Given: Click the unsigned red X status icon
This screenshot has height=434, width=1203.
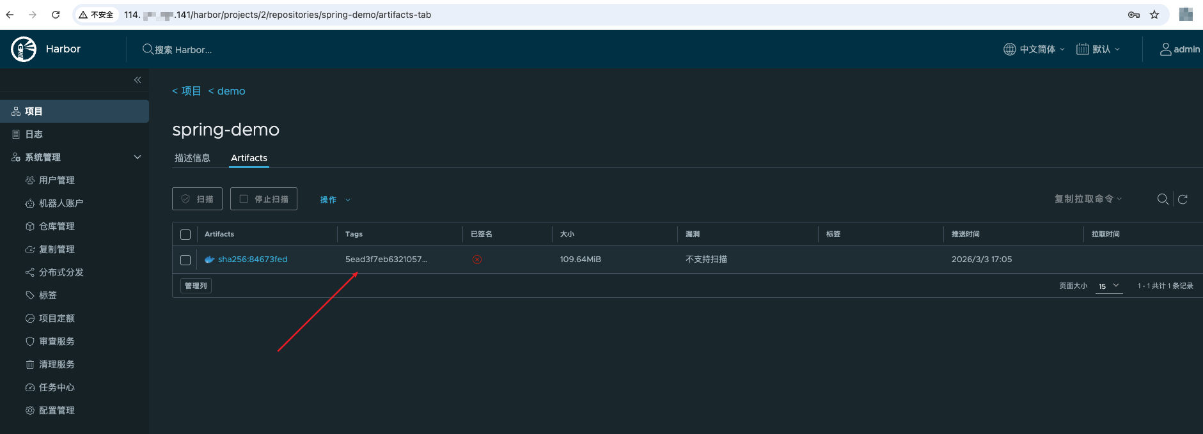Looking at the screenshot, I should click(477, 260).
